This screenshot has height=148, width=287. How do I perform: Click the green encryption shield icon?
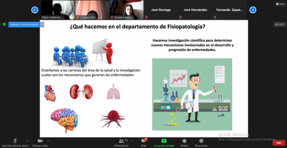pyautogui.click(x=4, y=24)
